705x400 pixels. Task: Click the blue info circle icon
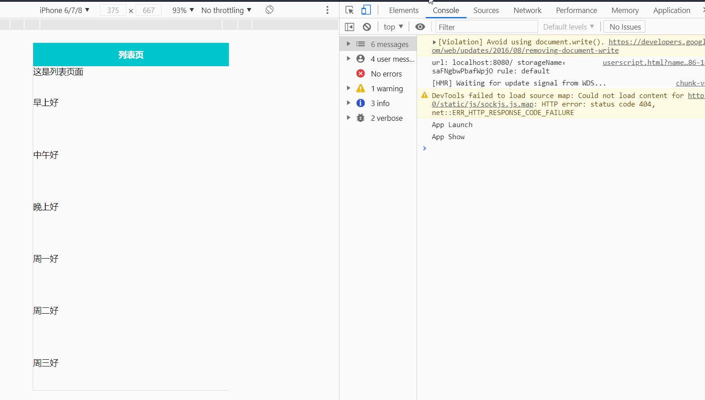click(x=361, y=103)
